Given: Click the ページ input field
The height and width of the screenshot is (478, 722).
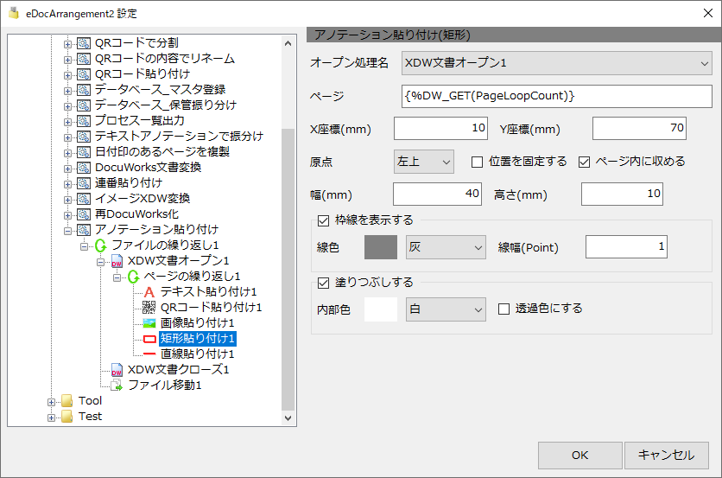Looking at the screenshot, I should pos(557,96).
